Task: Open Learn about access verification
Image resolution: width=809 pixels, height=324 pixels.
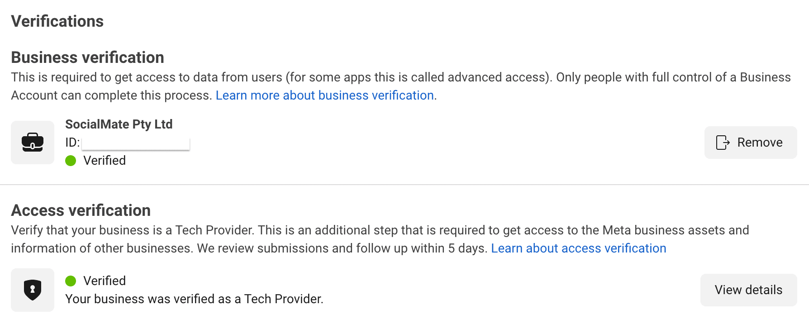Action: click(579, 248)
